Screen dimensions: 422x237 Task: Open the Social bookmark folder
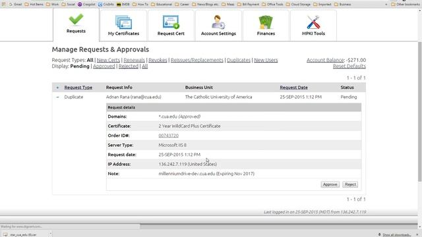[x=69, y=5]
